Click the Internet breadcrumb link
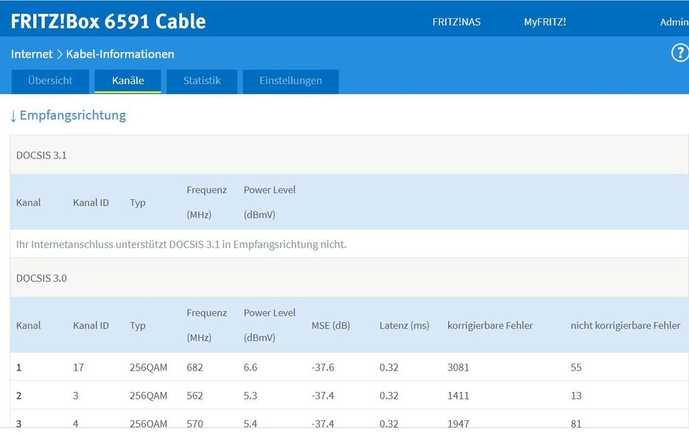 click(x=32, y=54)
